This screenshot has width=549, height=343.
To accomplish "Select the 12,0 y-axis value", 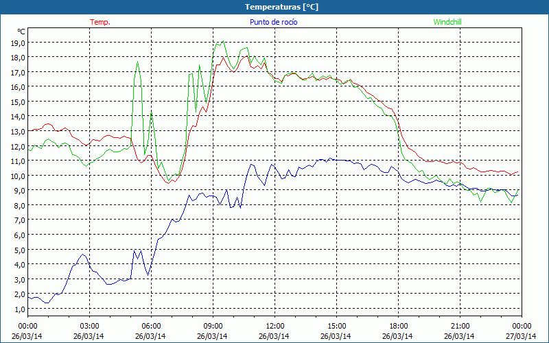I will point(19,147).
